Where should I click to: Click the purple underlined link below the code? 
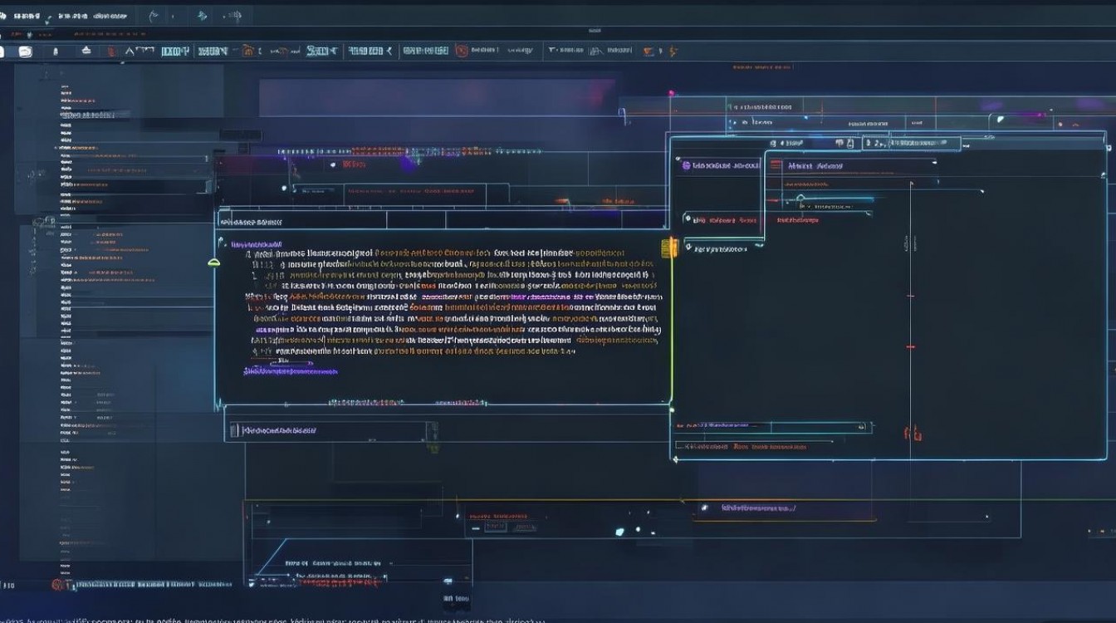point(291,371)
